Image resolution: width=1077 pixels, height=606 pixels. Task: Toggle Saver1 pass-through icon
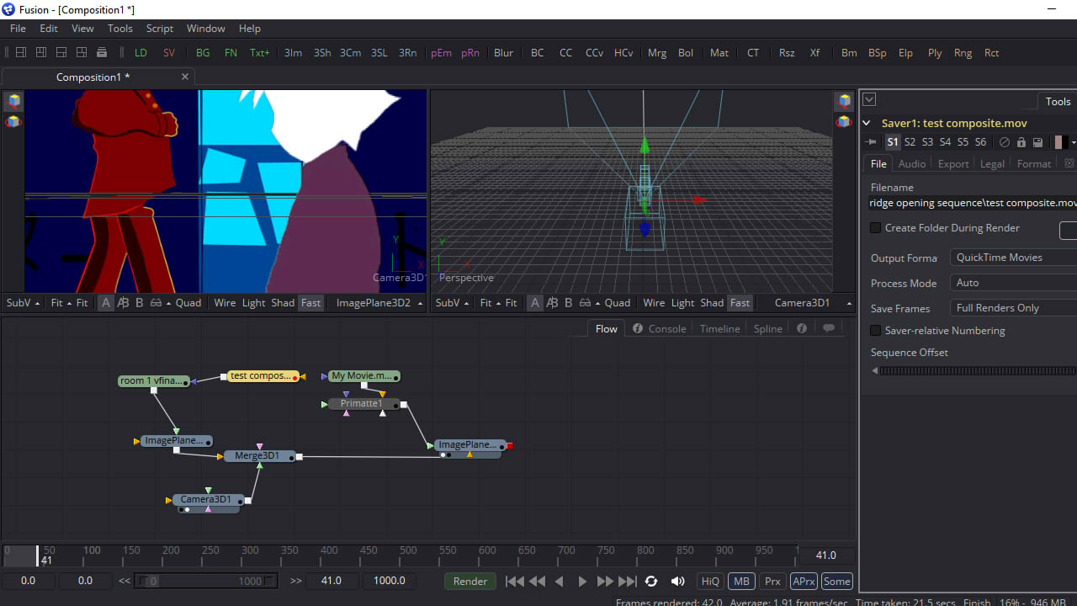click(x=1004, y=142)
